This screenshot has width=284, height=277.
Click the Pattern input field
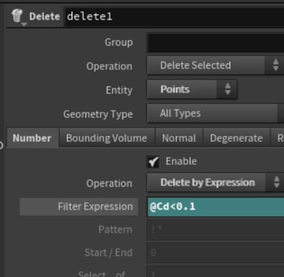pyautogui.click(x=215, y=229)
